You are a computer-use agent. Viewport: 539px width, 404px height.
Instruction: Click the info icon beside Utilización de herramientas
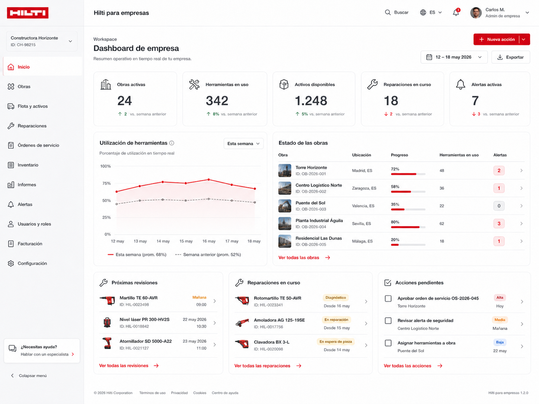point(172,143)
